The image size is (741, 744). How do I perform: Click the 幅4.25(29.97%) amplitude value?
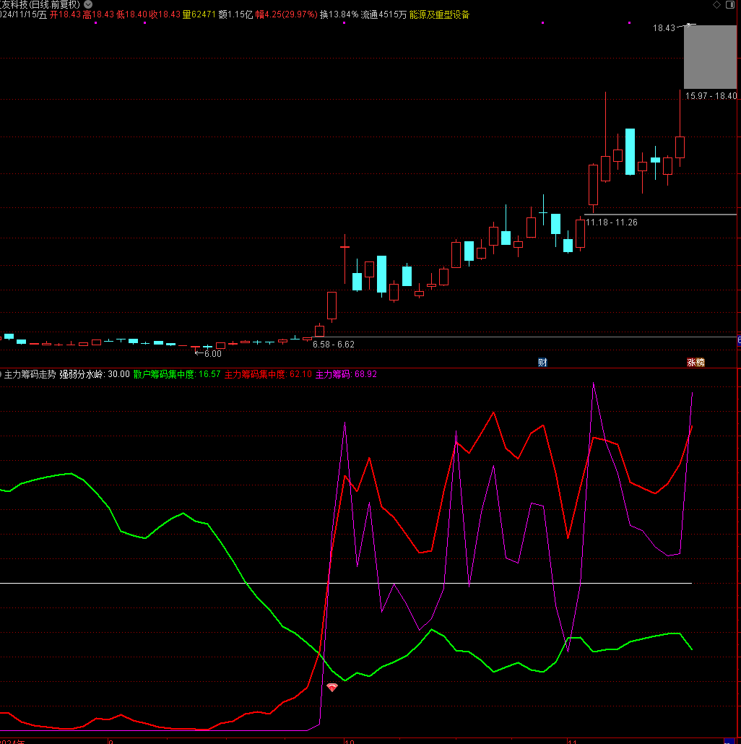point(287,14)
